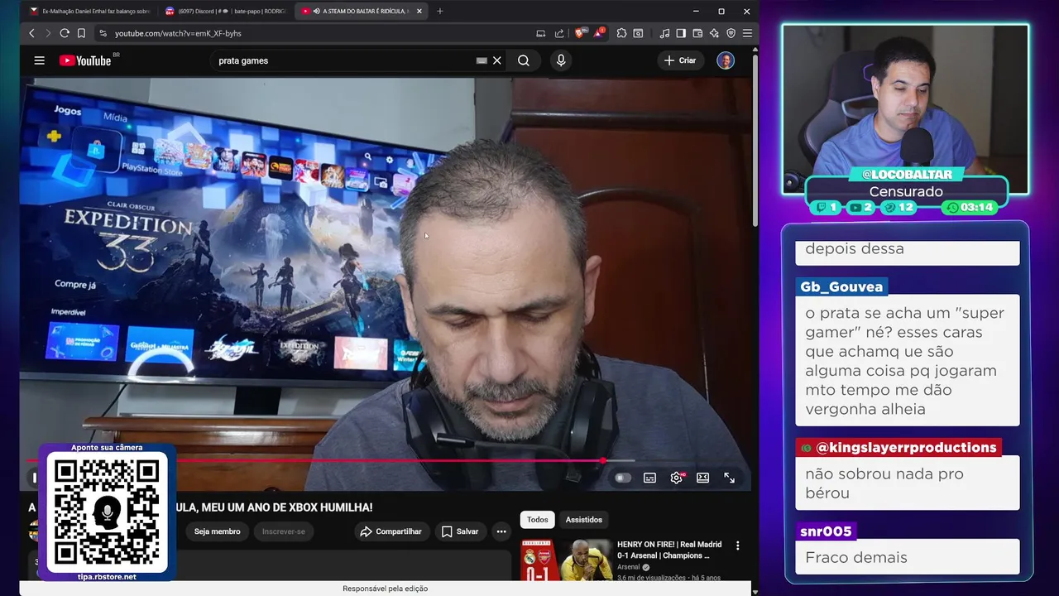
Task: Close the A STEAM DO BALTAR tab
Action: (419, 11)
